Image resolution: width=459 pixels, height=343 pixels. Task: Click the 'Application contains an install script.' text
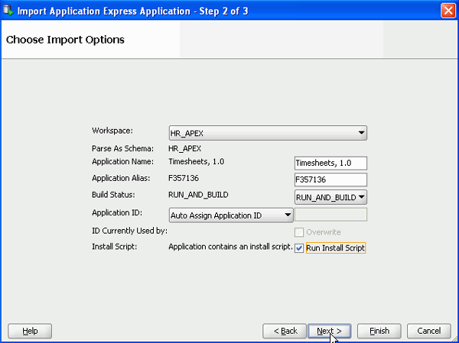(x=231, y=247)
